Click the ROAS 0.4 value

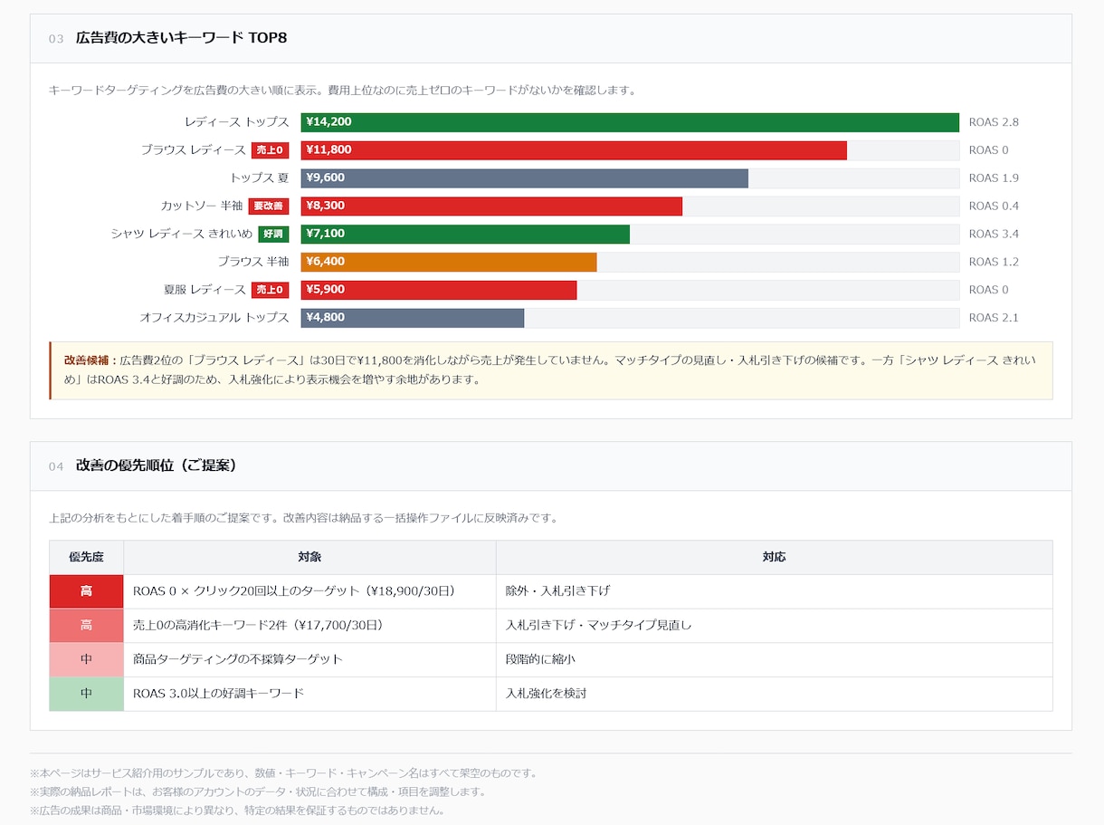[x=994, y=206]
